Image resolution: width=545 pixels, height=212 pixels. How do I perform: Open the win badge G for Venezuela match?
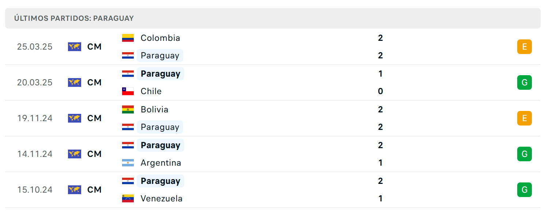(525, 190)
